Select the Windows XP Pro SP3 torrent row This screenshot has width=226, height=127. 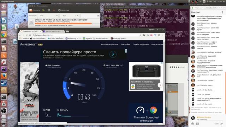tap(64, 23)
